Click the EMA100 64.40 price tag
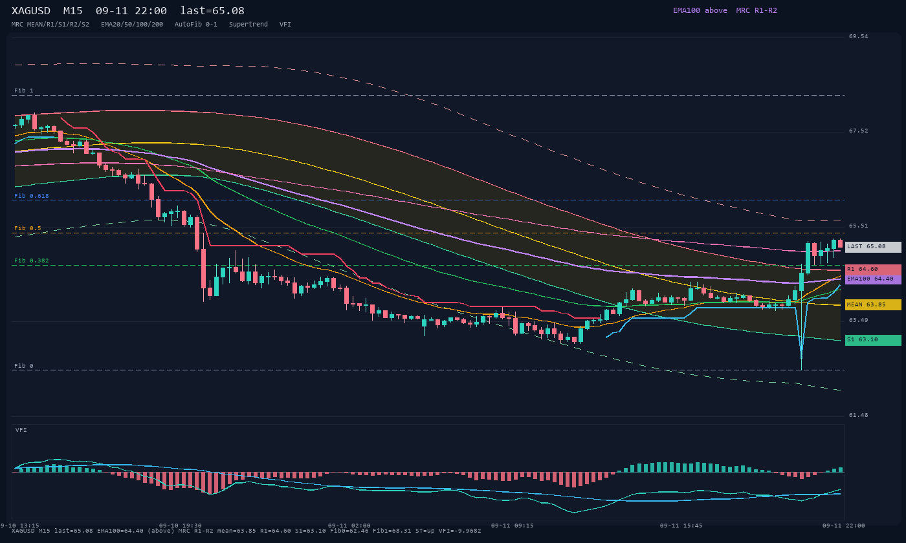Image resolution: width=906 pixels, height=543 pixels. pyautogui.click(x=873, y=279)
